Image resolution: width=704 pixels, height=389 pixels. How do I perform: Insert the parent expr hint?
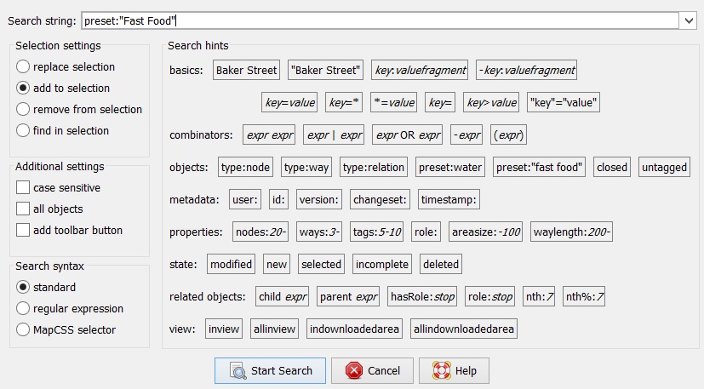click(x=348, y=296)
